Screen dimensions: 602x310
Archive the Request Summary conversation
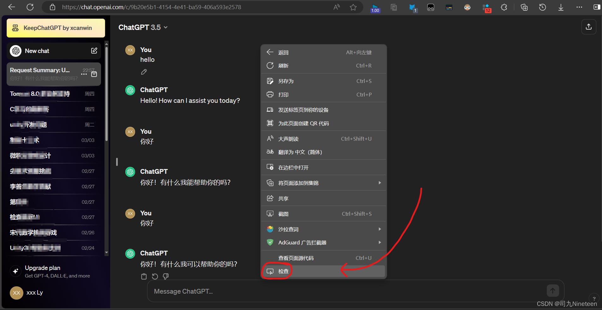point(94,74)
